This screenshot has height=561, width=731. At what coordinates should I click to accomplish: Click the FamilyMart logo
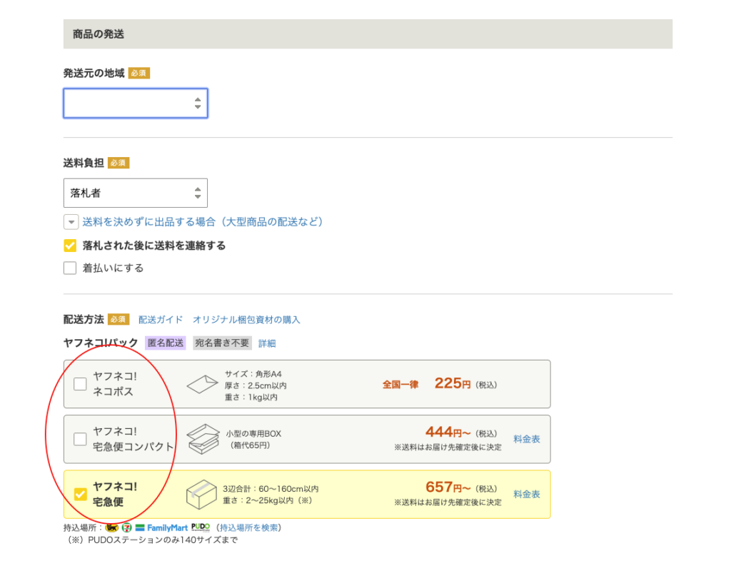coord(161,527)
